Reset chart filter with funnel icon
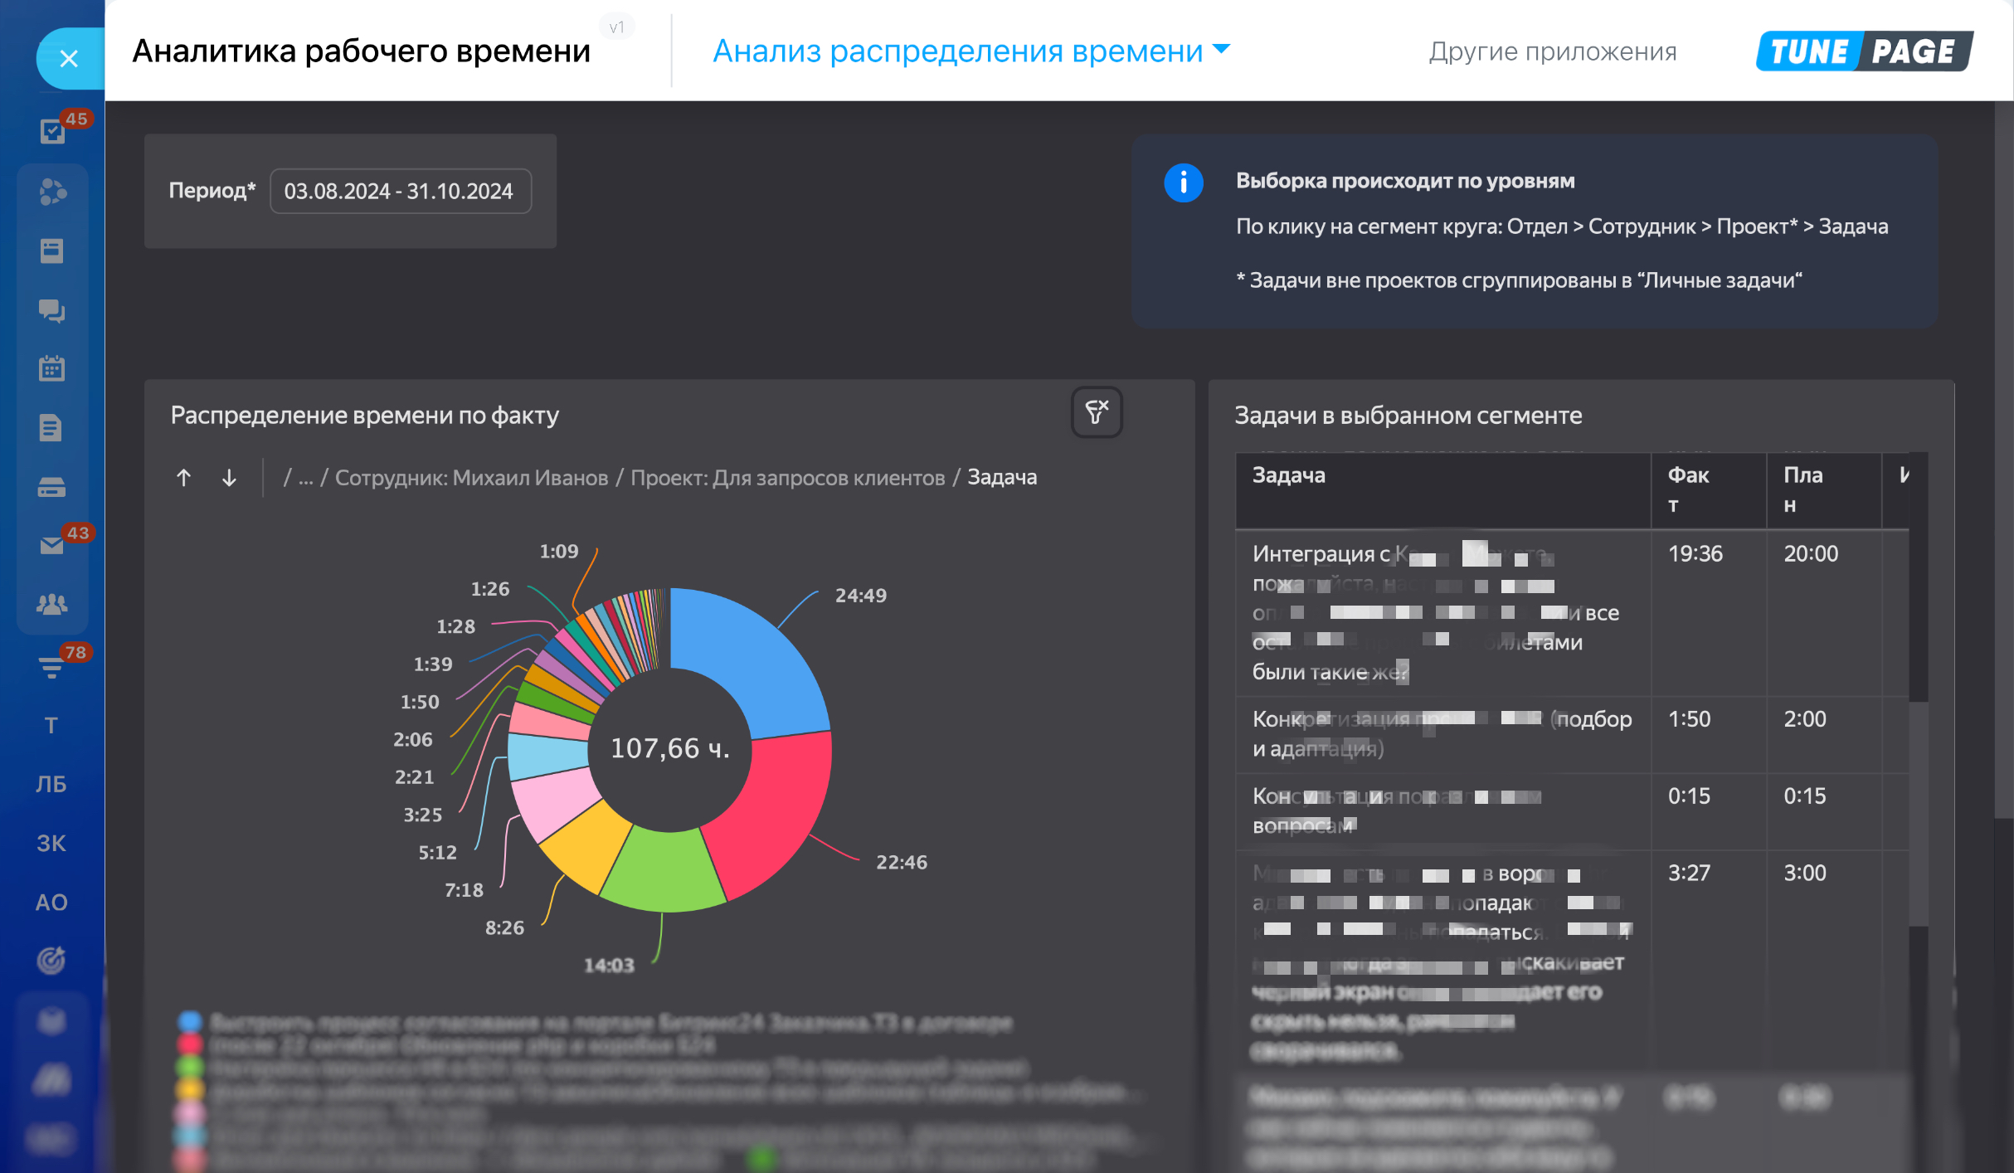Image resolution: width=2014 pixels, height=1173 pixels. pyautogui.click(x=1096, y=412)
